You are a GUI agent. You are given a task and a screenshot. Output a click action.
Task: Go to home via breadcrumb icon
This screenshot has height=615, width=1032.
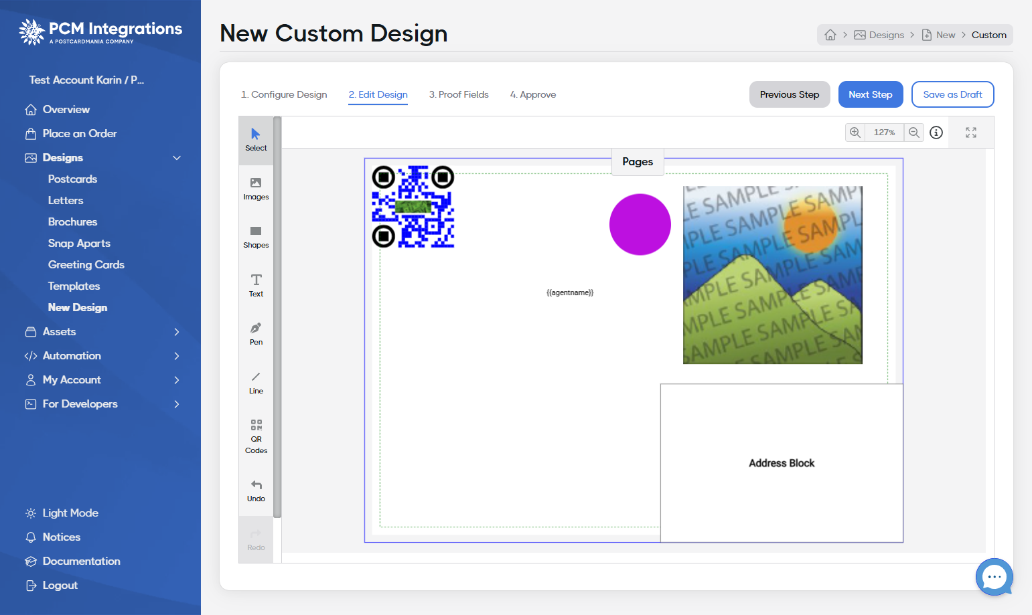click(830, 35)
